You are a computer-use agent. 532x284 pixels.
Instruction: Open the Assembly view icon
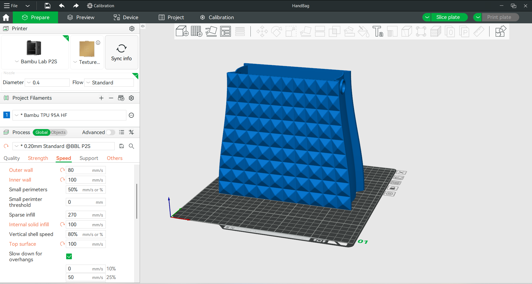501,31
